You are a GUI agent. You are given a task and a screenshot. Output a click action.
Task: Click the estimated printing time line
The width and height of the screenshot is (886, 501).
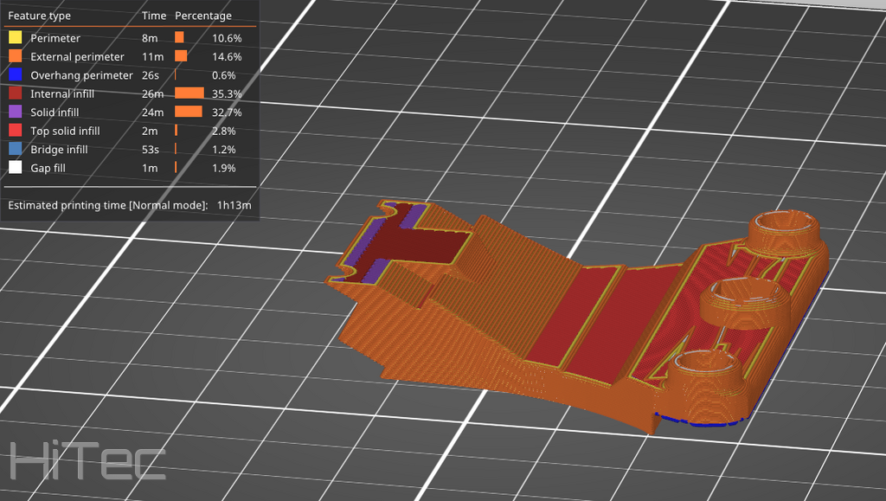coord(108,206)
